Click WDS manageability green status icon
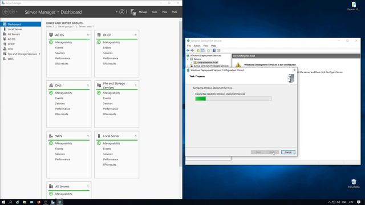This screenshot has height=205, width=365. pyautogui.click(x=51, y=143)
